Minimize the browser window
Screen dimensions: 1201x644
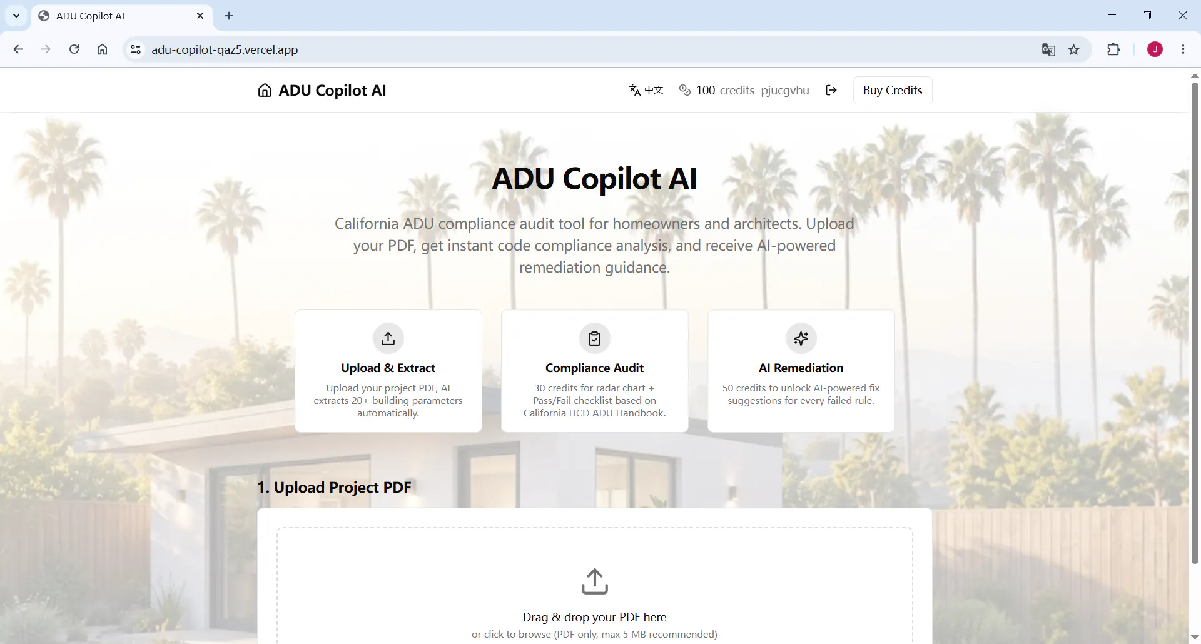coord(1112,16)
